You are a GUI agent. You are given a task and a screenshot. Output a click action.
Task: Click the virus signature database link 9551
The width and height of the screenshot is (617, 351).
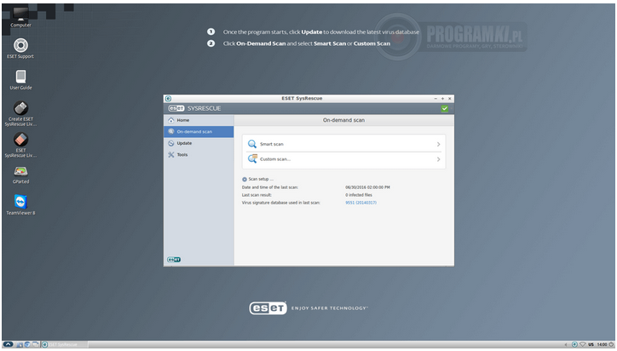click(x=360, y=203)
